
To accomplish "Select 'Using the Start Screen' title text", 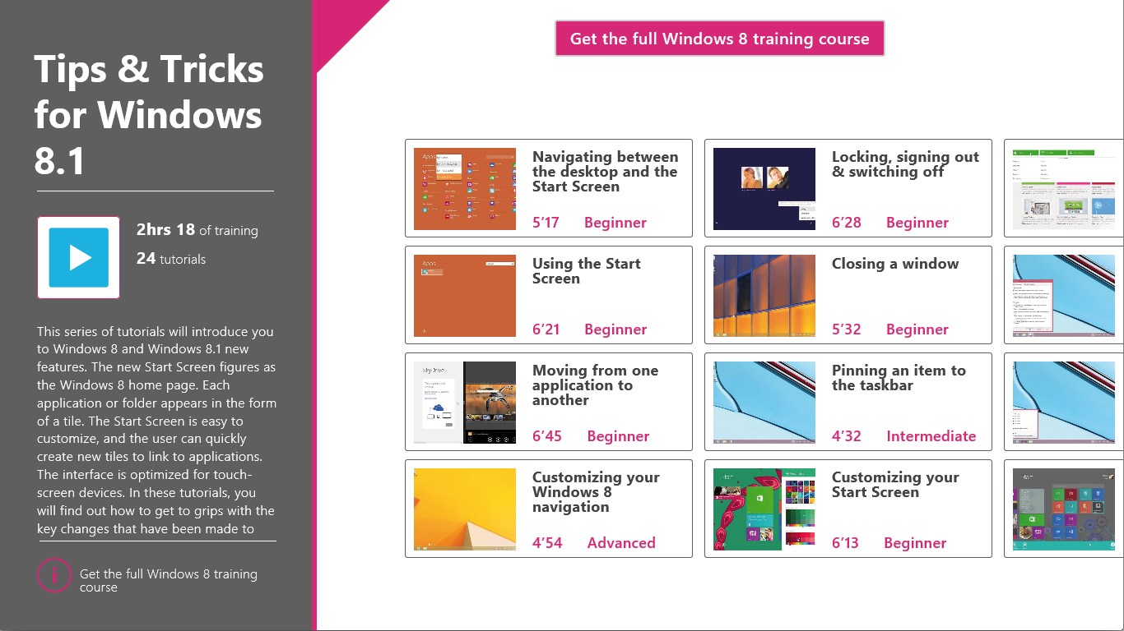I will tap(587, 271).
